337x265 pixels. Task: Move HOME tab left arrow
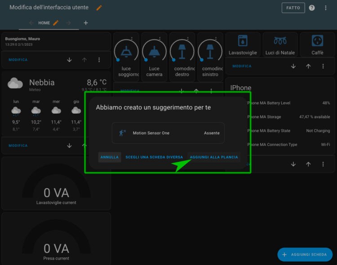pos(31,23)
